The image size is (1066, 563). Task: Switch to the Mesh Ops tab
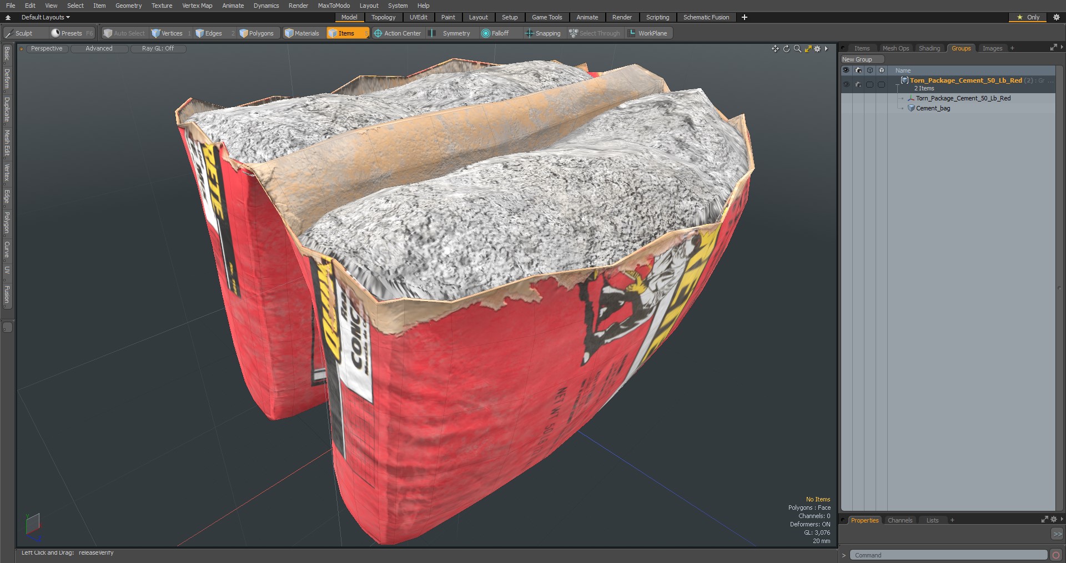896,48
